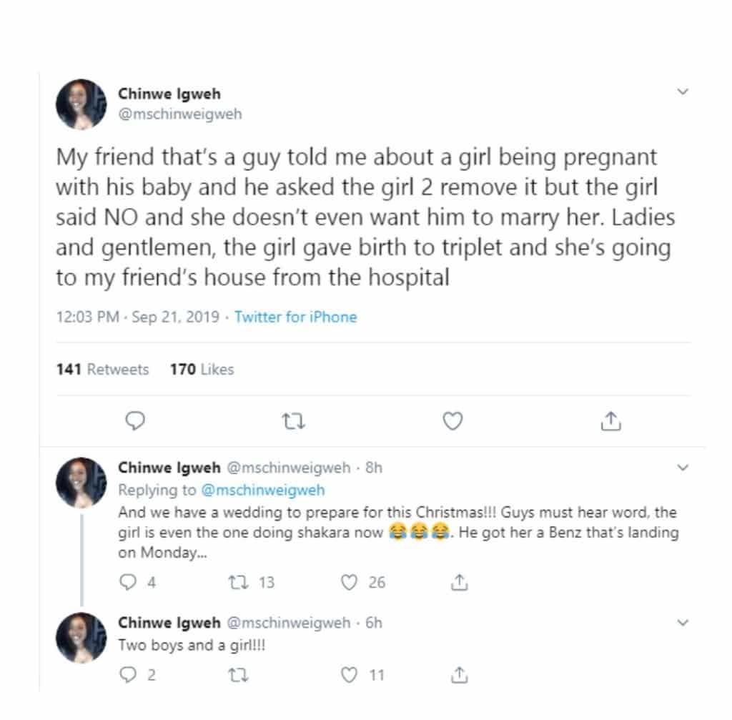732x720 pixels.
Task: Open the main tweet's chevron options menu
Action: (682, 92)
